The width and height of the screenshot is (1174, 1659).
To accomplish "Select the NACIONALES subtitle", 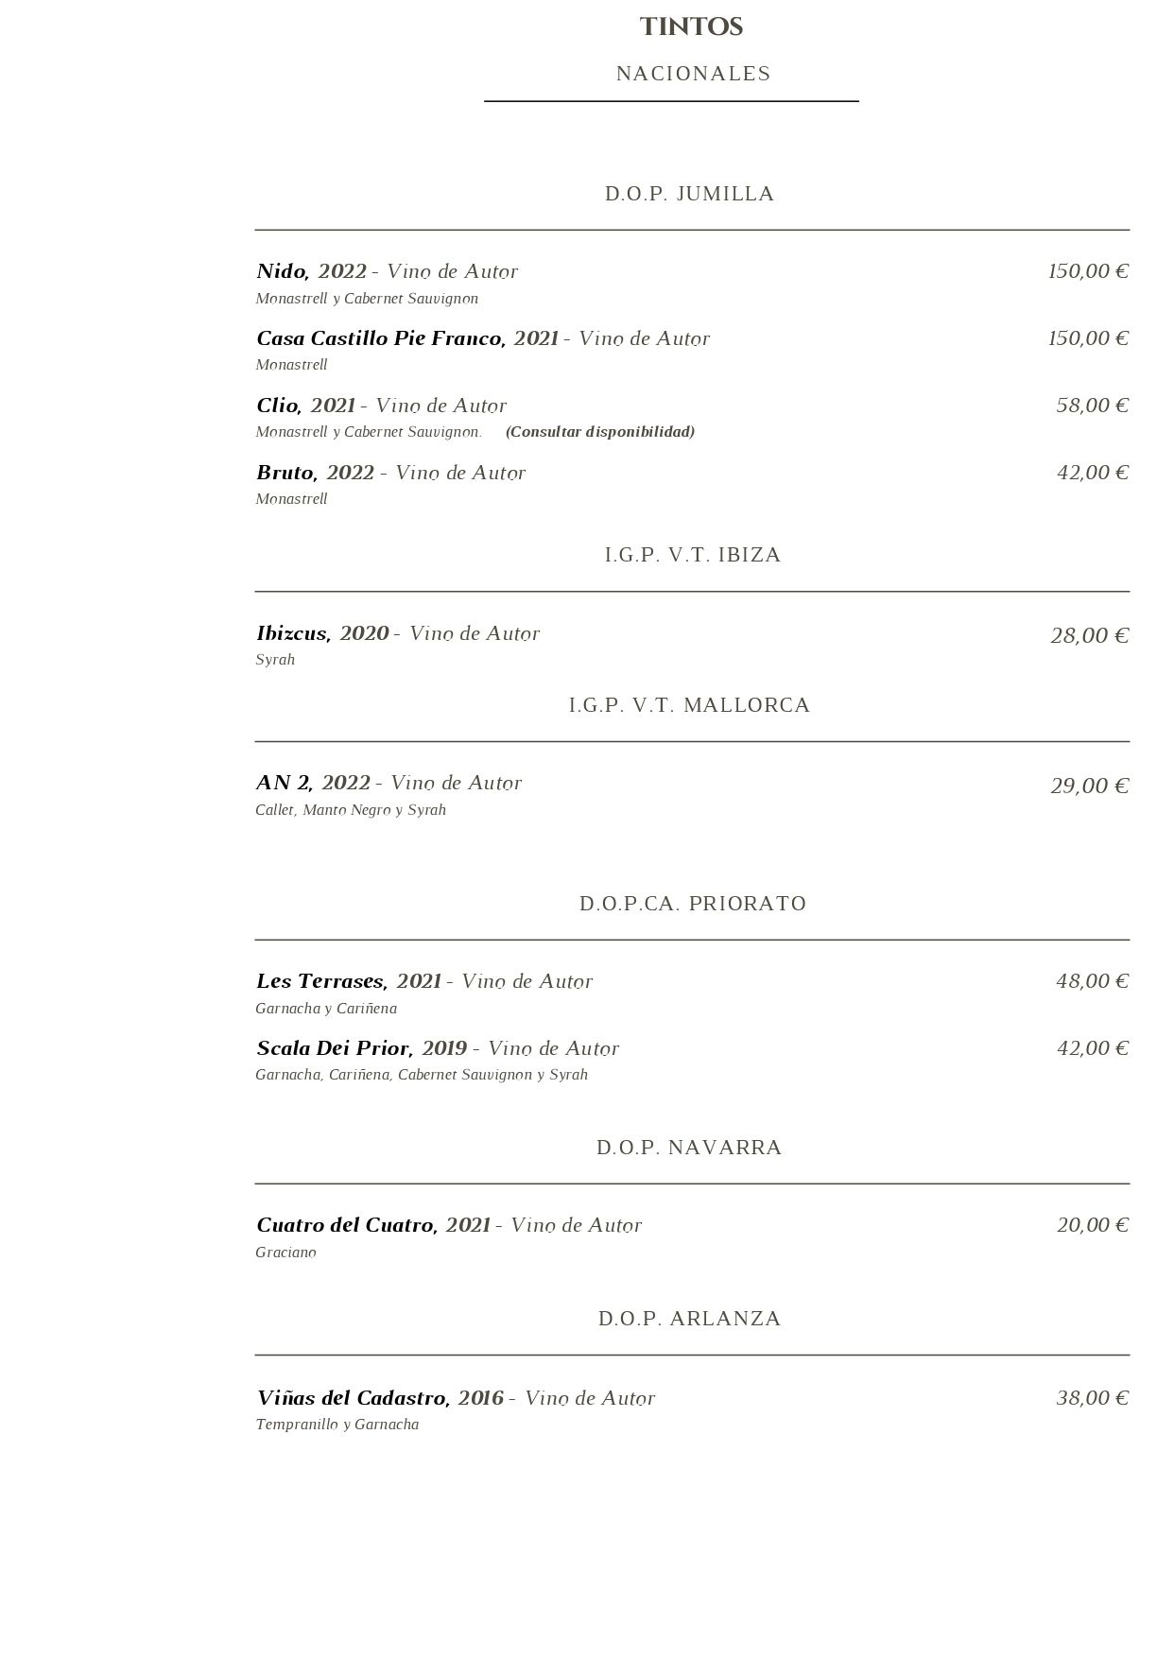I will point(693,74).
